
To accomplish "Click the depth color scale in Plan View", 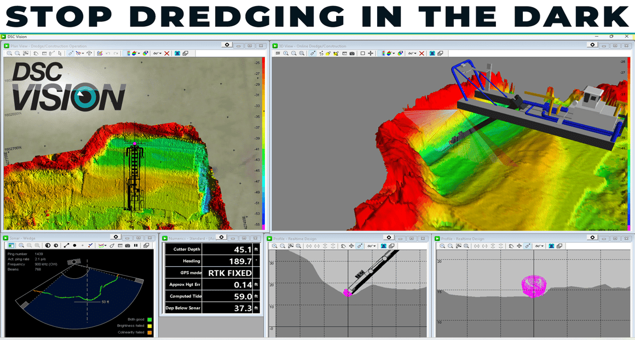I will 263,142.
